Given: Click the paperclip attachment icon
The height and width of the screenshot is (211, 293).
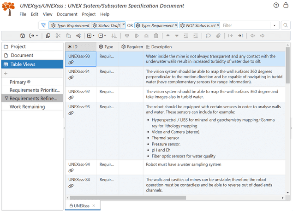Looking at the screenshot, I should pyautogui.click(x=218, y=35).
